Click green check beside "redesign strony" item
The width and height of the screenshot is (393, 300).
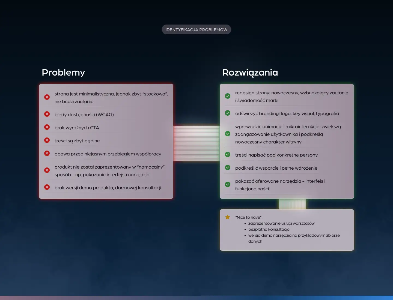point(228,96)
